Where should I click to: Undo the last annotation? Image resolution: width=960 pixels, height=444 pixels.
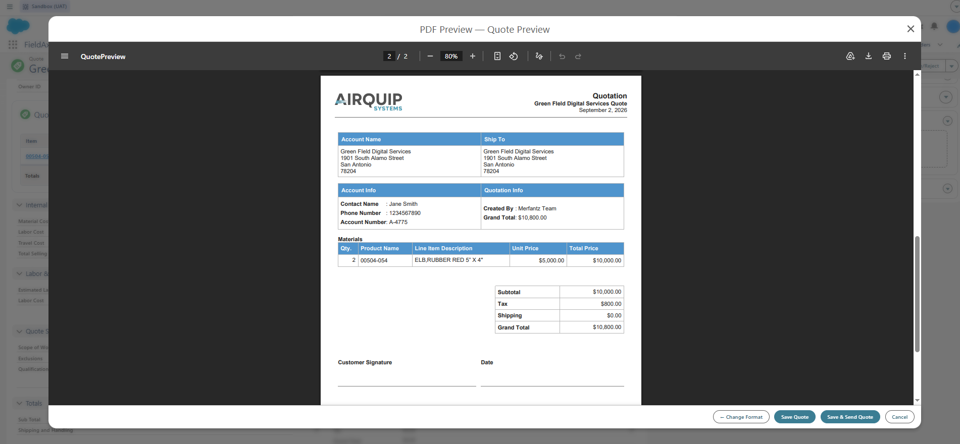(562, 56)
